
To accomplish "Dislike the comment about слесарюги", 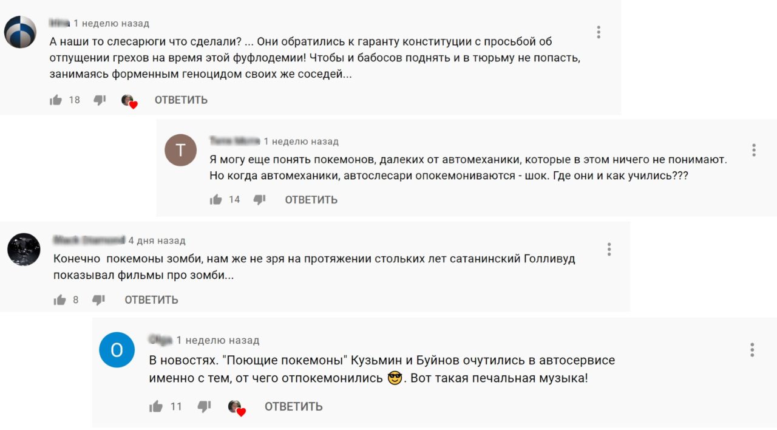I will [x=100, y=100].
